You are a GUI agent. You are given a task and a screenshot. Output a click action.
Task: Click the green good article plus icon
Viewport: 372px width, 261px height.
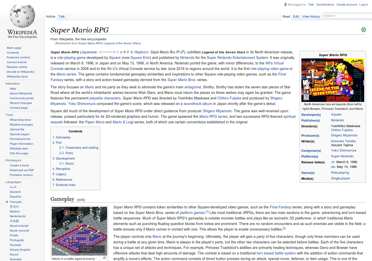tap(363, 30)
